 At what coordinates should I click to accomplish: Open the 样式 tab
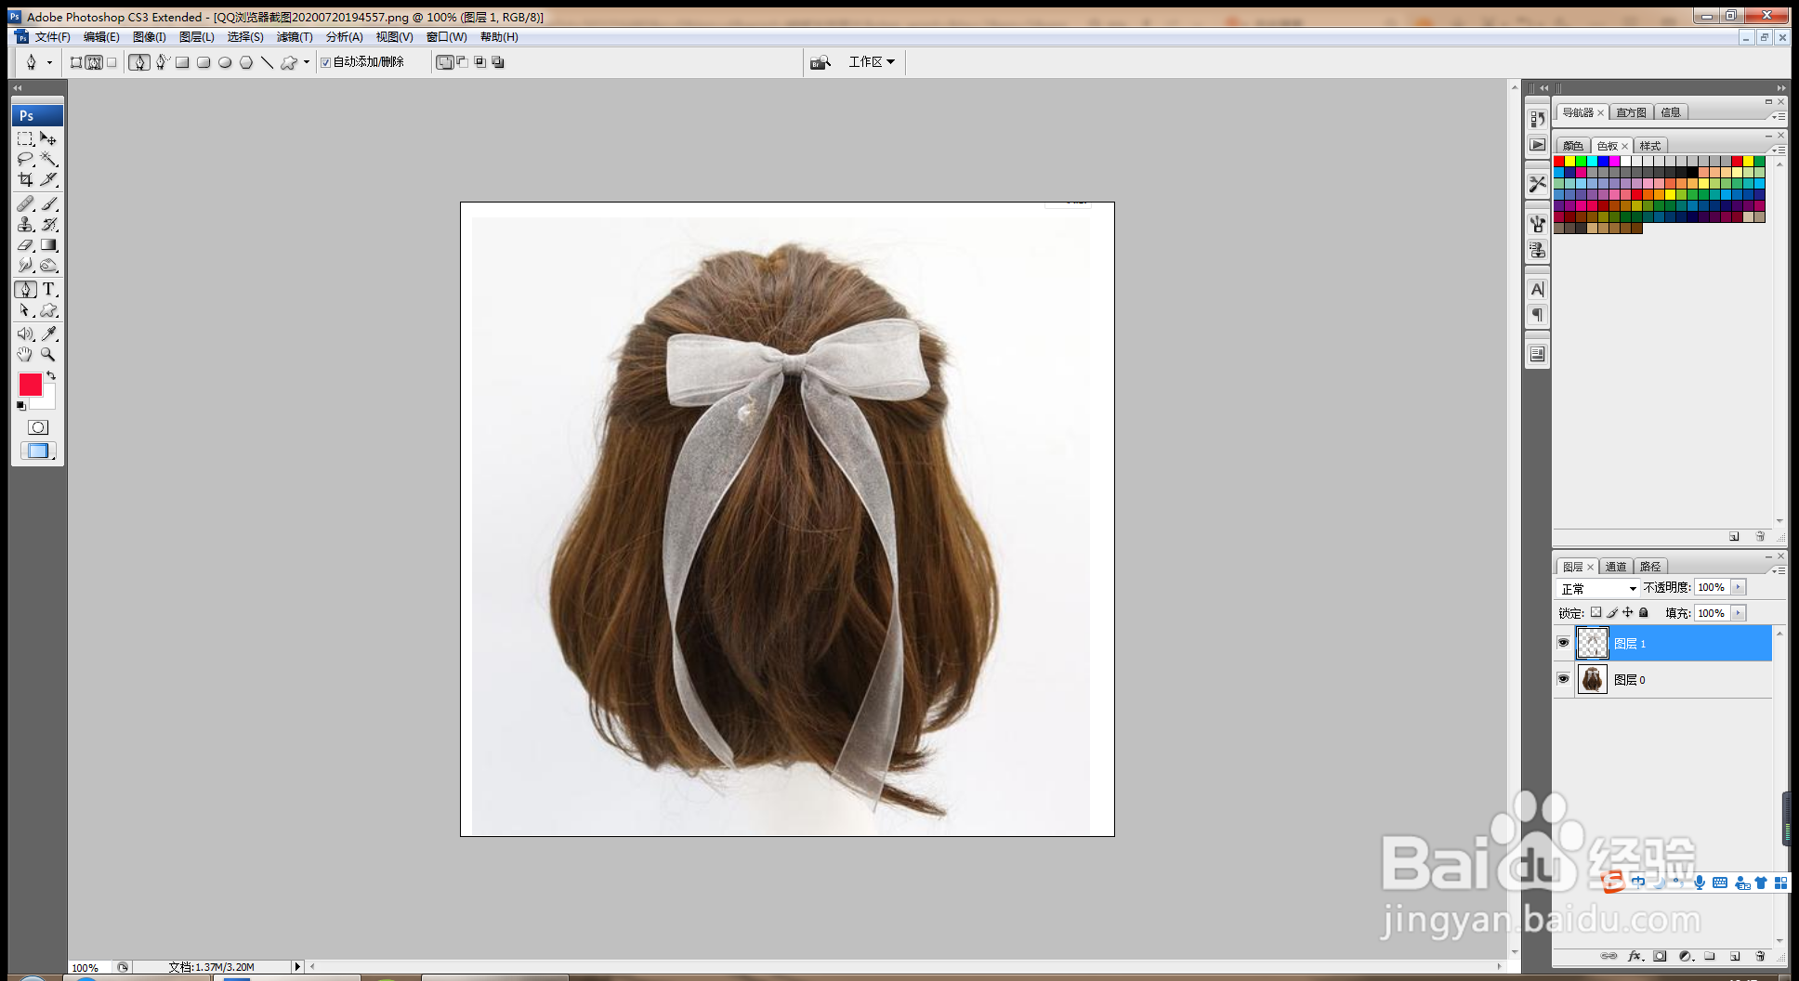1650,146
